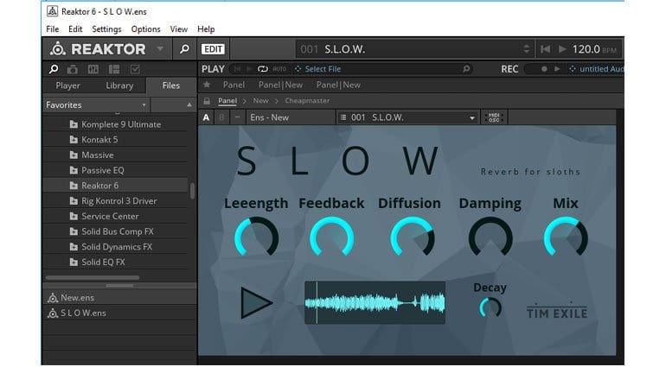Click the up-arrow beside Favorites
Viewport: 666px width, 367px height.
(189, 104)
